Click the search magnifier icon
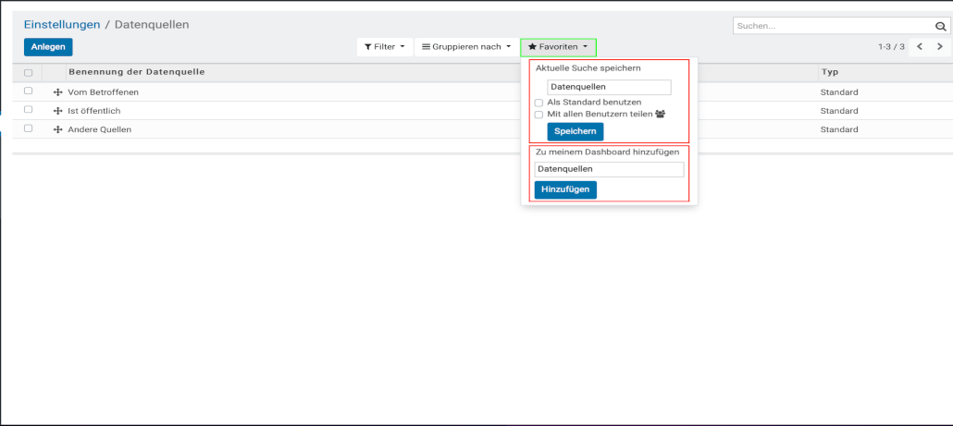953x426 pixels. pos(940,27)
